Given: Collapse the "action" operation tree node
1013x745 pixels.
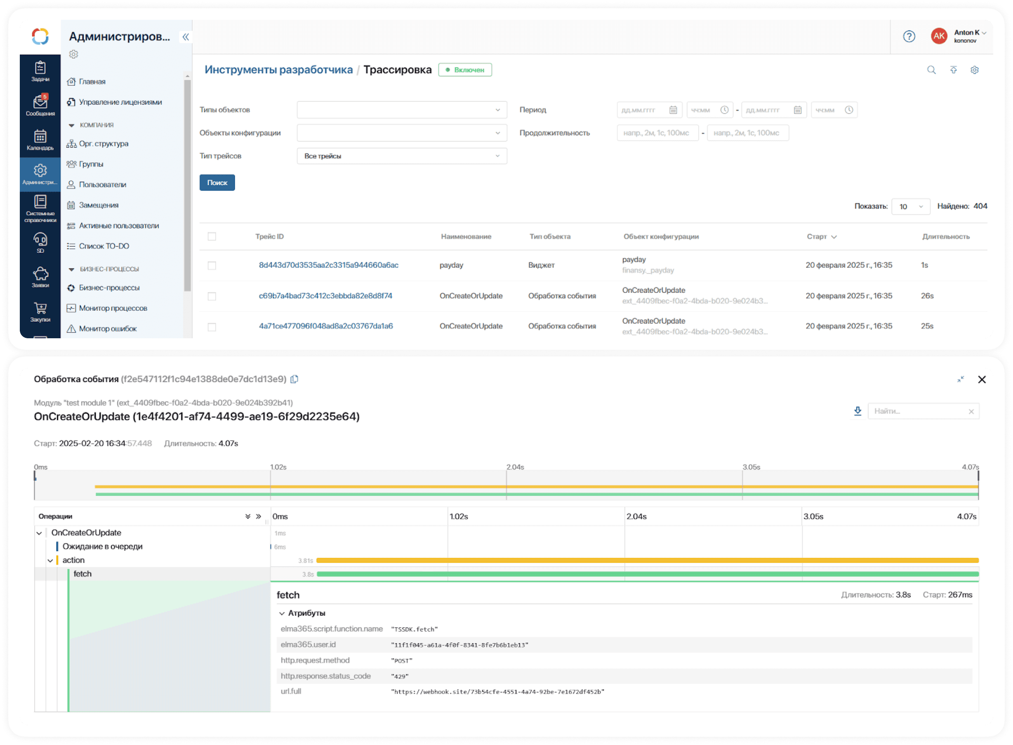Looking at the screenshot, I should click(x=50, y=561).
